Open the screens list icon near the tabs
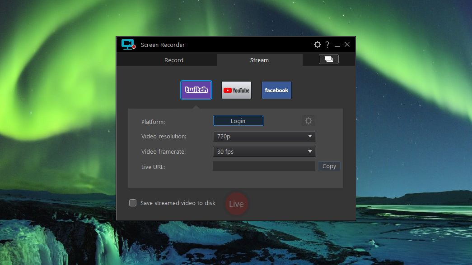 click(328, 59)
